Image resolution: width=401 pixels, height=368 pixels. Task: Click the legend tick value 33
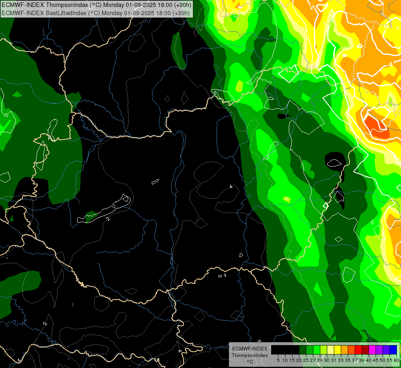pyautogui.click(x=341, y=360)
